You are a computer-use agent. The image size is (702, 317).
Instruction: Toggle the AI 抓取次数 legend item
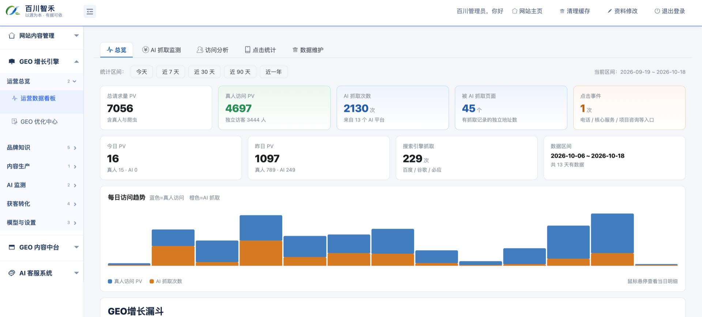click(166, 281)
